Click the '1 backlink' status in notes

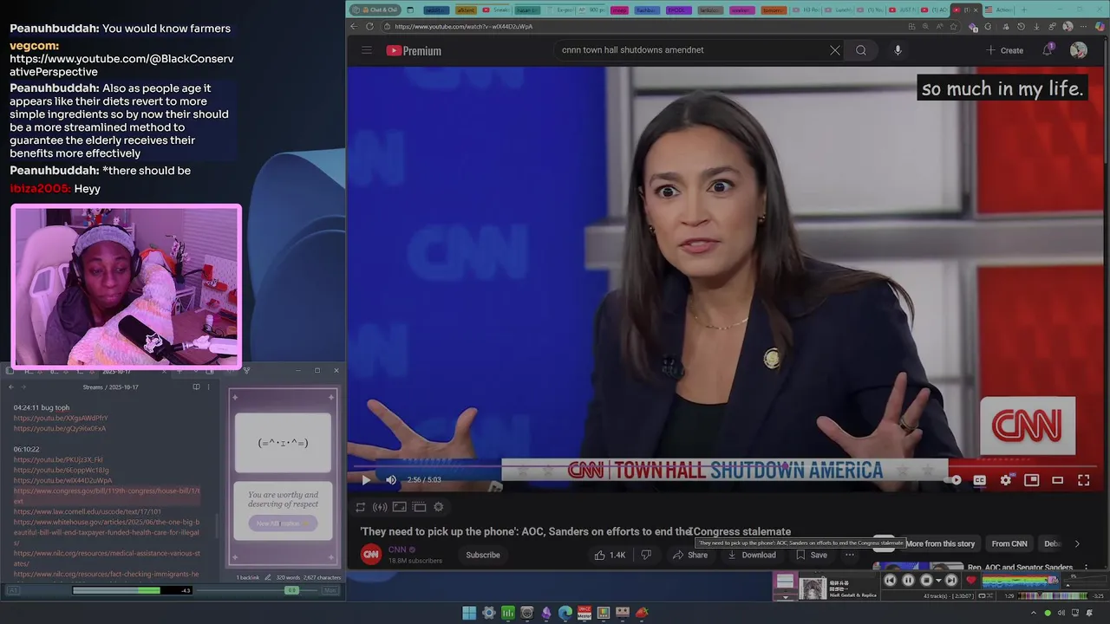pos(248,577)
